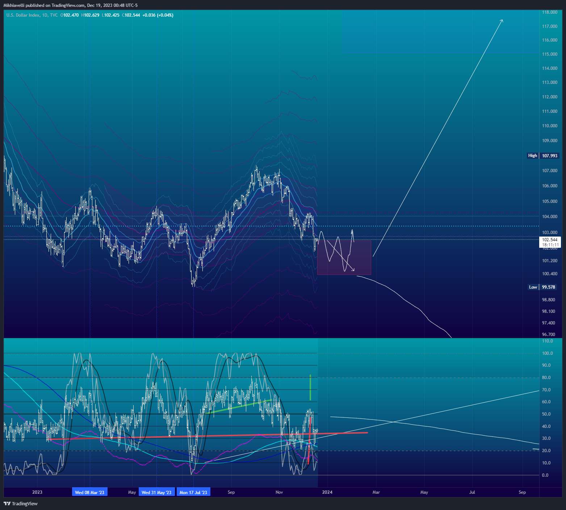Click the 60.0 indicator axis label
Screen dimensions: 566x510
coord(546,402)
